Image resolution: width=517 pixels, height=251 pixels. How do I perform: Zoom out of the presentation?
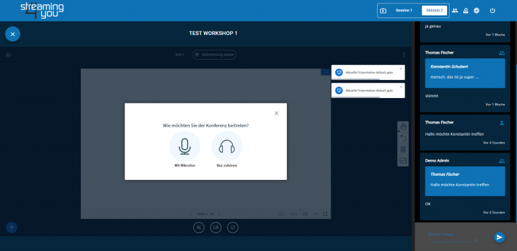pos(281,214)
